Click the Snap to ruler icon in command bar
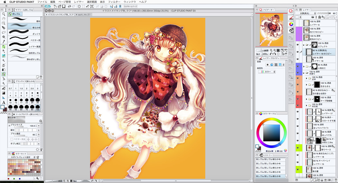This screenshot has width=338, height=183. point(111,6)
